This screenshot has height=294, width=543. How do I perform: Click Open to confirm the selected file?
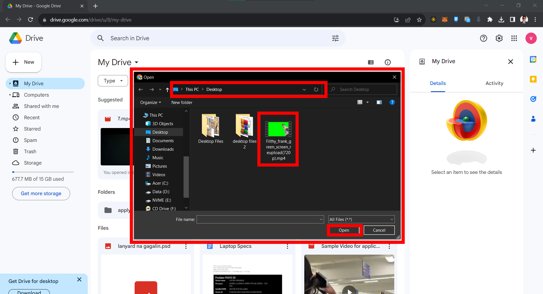[x=344, y=230]
